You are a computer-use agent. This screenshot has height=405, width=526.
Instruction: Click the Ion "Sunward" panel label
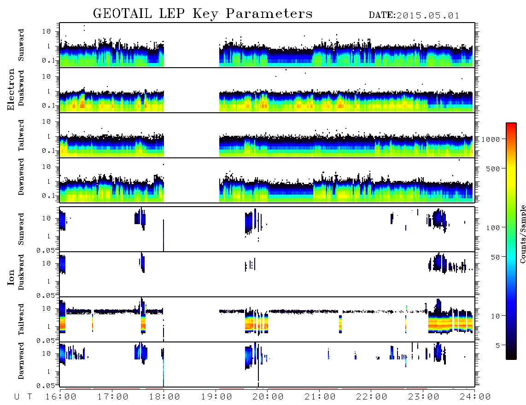click(21, 229)
